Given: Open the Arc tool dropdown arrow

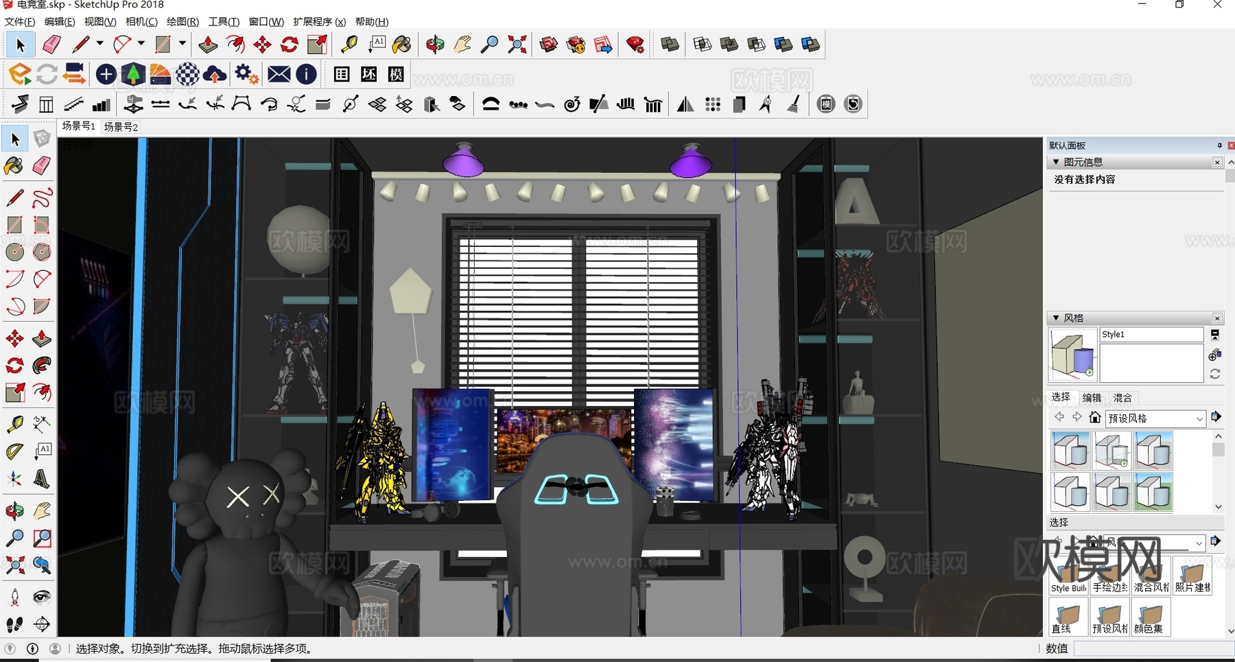Looking at the screenshot, I should (141, 43).
